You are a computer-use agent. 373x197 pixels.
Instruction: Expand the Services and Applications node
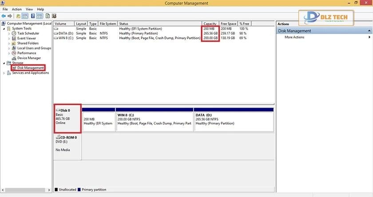4,73
